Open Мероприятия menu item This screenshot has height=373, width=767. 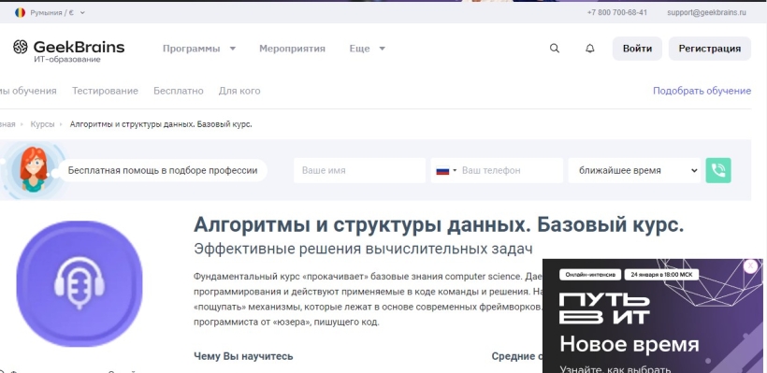pyautogui.click(x=292, y=49)
